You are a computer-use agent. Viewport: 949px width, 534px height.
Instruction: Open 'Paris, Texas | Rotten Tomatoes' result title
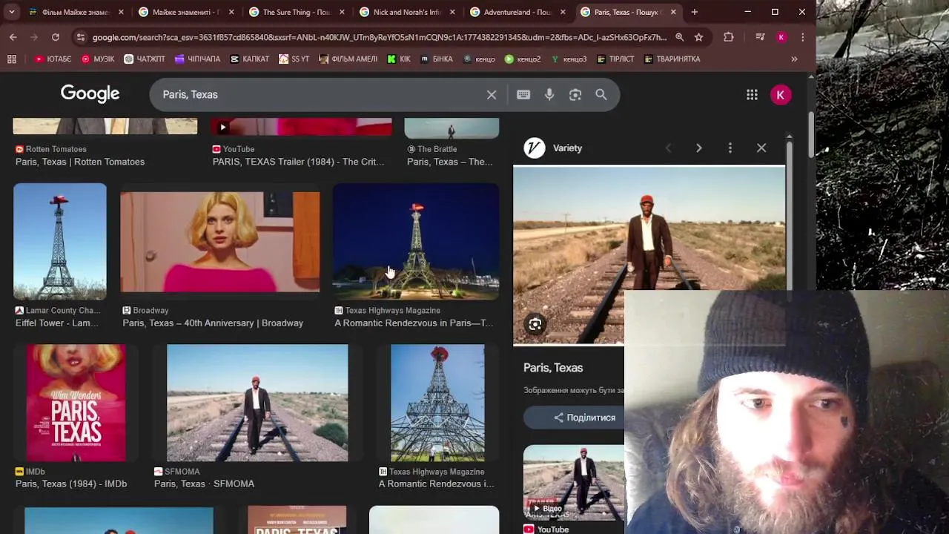80,162
